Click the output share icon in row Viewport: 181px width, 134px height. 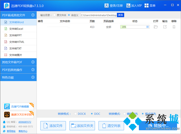165,27
